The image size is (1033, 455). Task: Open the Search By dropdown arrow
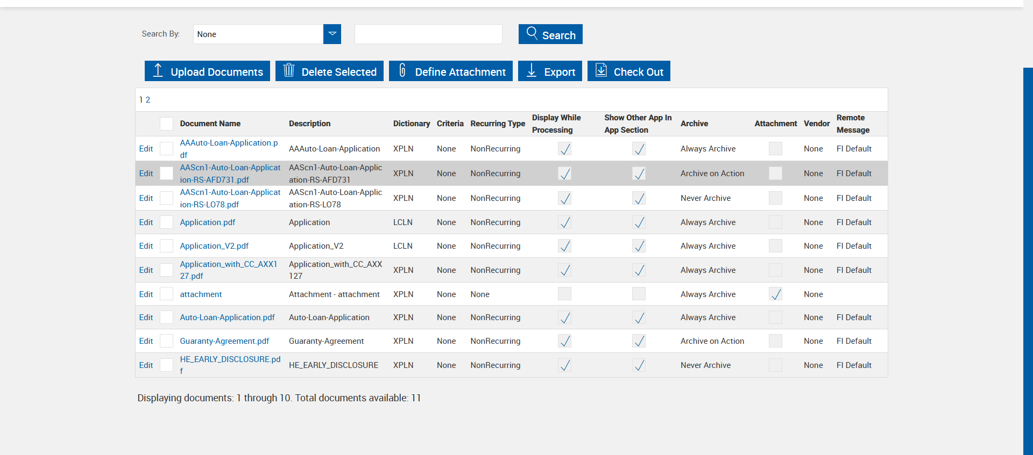(x=332, y=34)
